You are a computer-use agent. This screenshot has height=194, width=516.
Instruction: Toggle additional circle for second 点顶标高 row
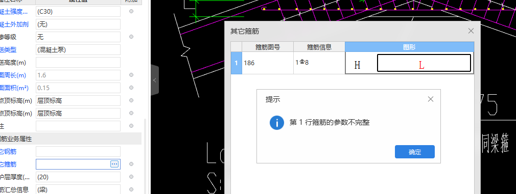pyautogui.click(x=131, y=113)
